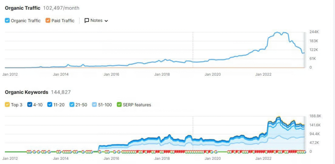Hide the 11-20 positions series
Viewport: 335px width, 164px height.
pos(50,105)
